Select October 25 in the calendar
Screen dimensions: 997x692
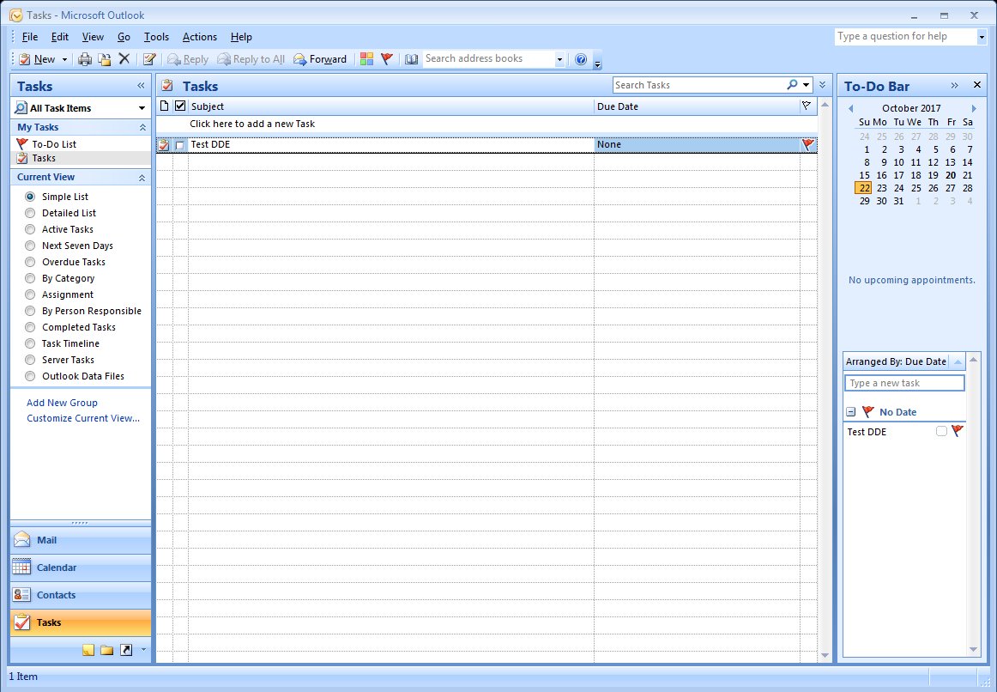pos(915,188)
